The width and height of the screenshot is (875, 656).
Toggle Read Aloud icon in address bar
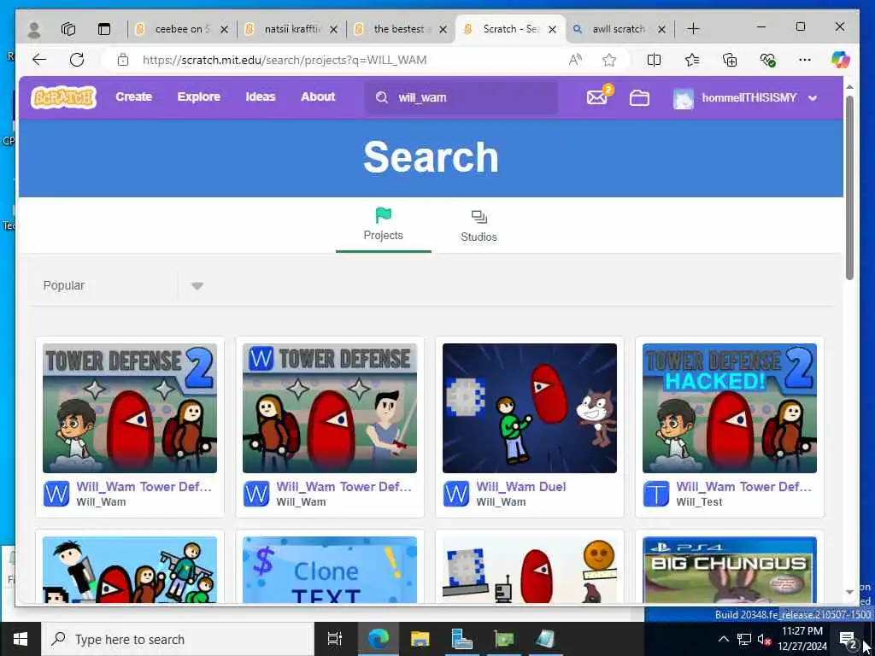(x=575, y=60)
